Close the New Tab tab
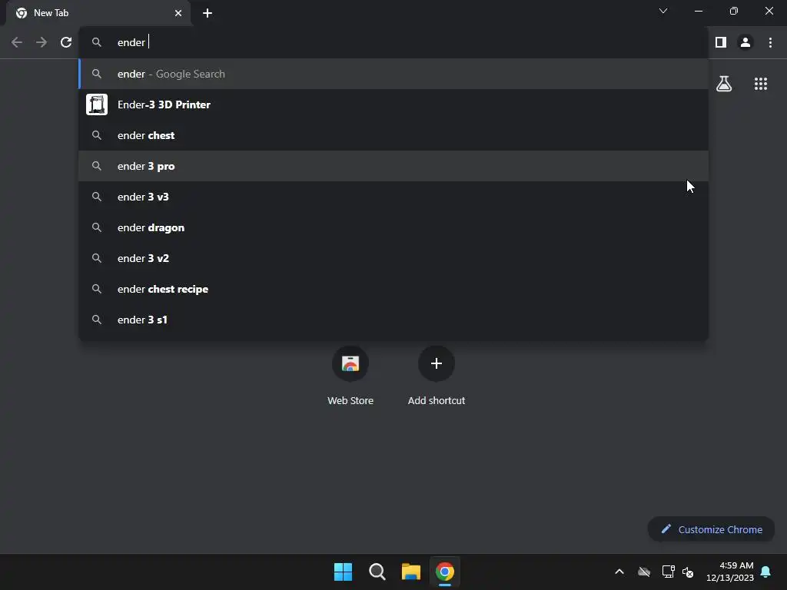Viewport: 787px width, 590px height. click(x=178, y=13)
